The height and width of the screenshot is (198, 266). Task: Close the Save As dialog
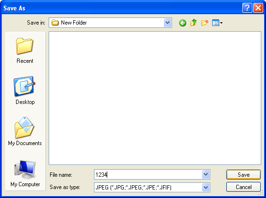258,8
